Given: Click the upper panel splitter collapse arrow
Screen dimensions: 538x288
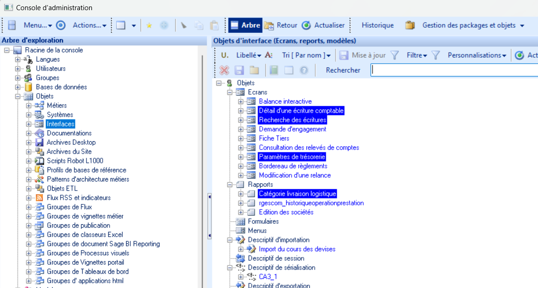Looking at the screenshot, I should click(x=209, y=197).
